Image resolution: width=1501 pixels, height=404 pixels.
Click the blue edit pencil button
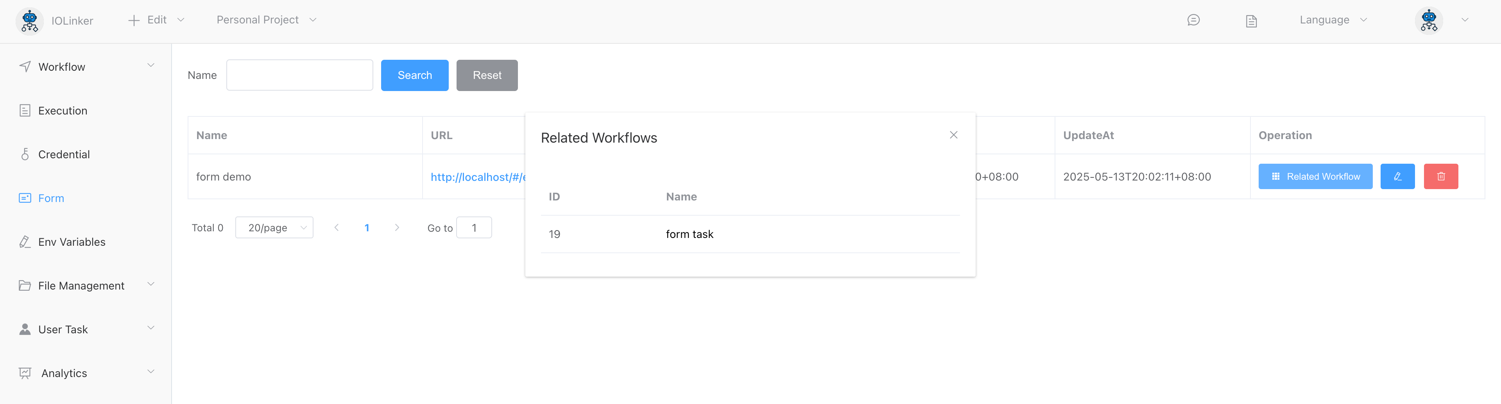point(1397,176)
